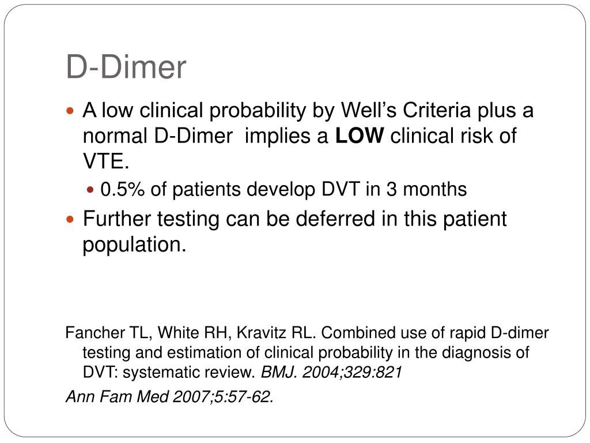
Task: Click the word 'population.'
Action: 134,245
